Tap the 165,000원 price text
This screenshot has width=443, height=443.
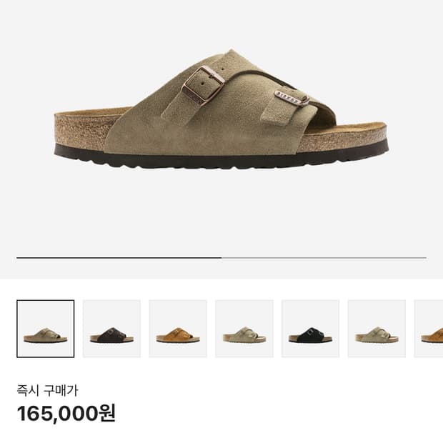point(66,413)
